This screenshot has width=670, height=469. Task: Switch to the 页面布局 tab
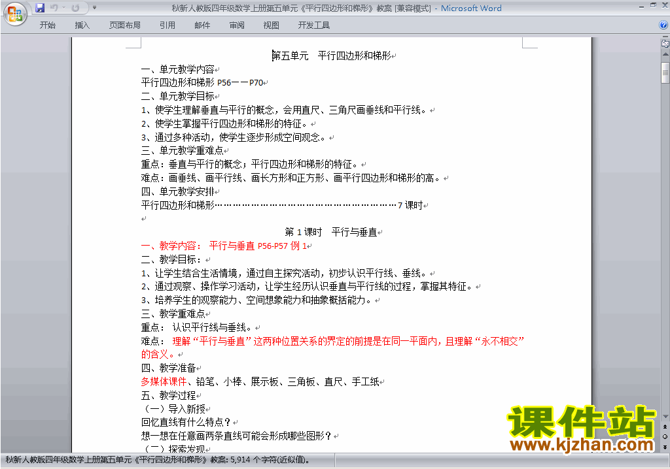point(125,25)
